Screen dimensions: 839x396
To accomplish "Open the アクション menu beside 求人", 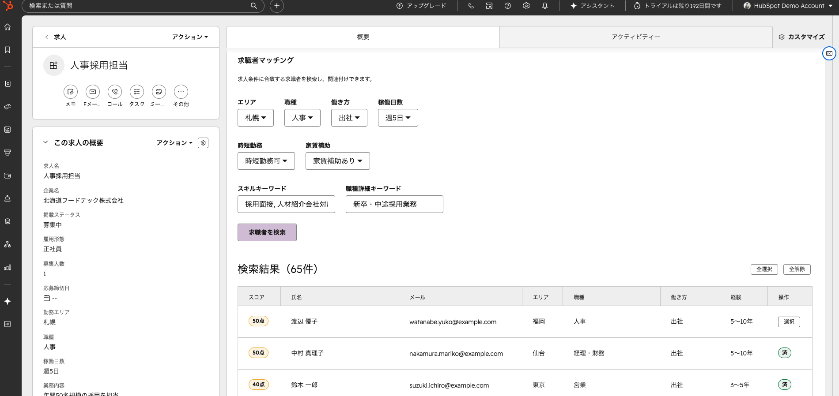I will pyautogui.click(x=190, y=37).
